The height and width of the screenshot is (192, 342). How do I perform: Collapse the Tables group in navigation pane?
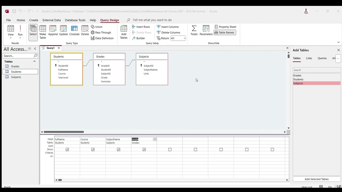[34, 61]
